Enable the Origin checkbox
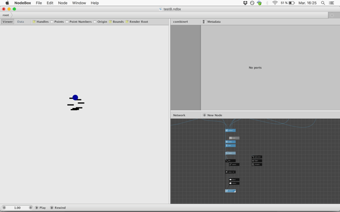 (x=95, y=21)
